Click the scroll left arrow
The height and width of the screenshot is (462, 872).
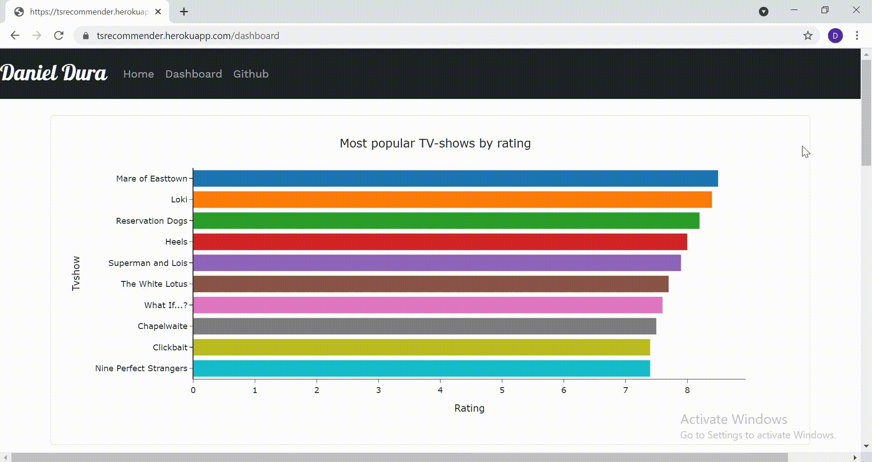5,457
